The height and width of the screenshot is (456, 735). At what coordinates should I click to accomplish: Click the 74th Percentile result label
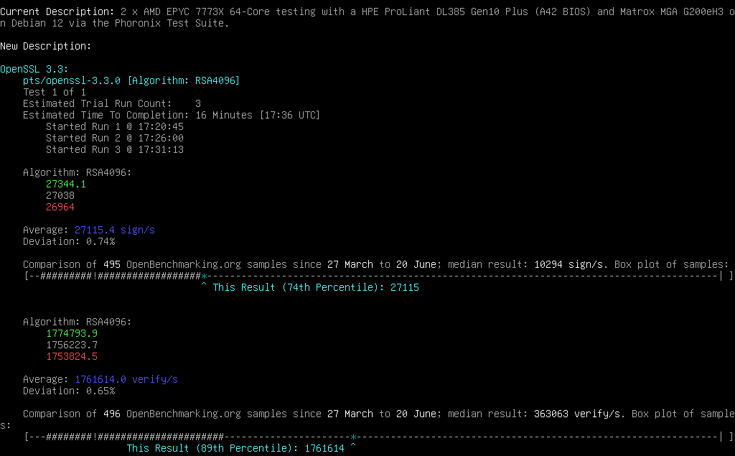[x=316, y=287]
